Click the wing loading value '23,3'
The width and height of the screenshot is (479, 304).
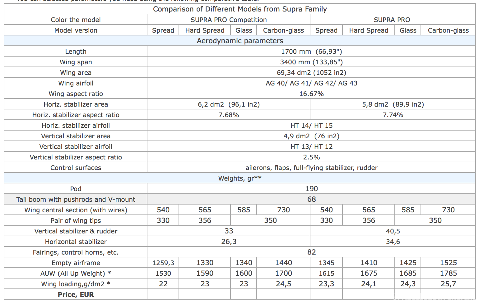click(x=326, y=284)
